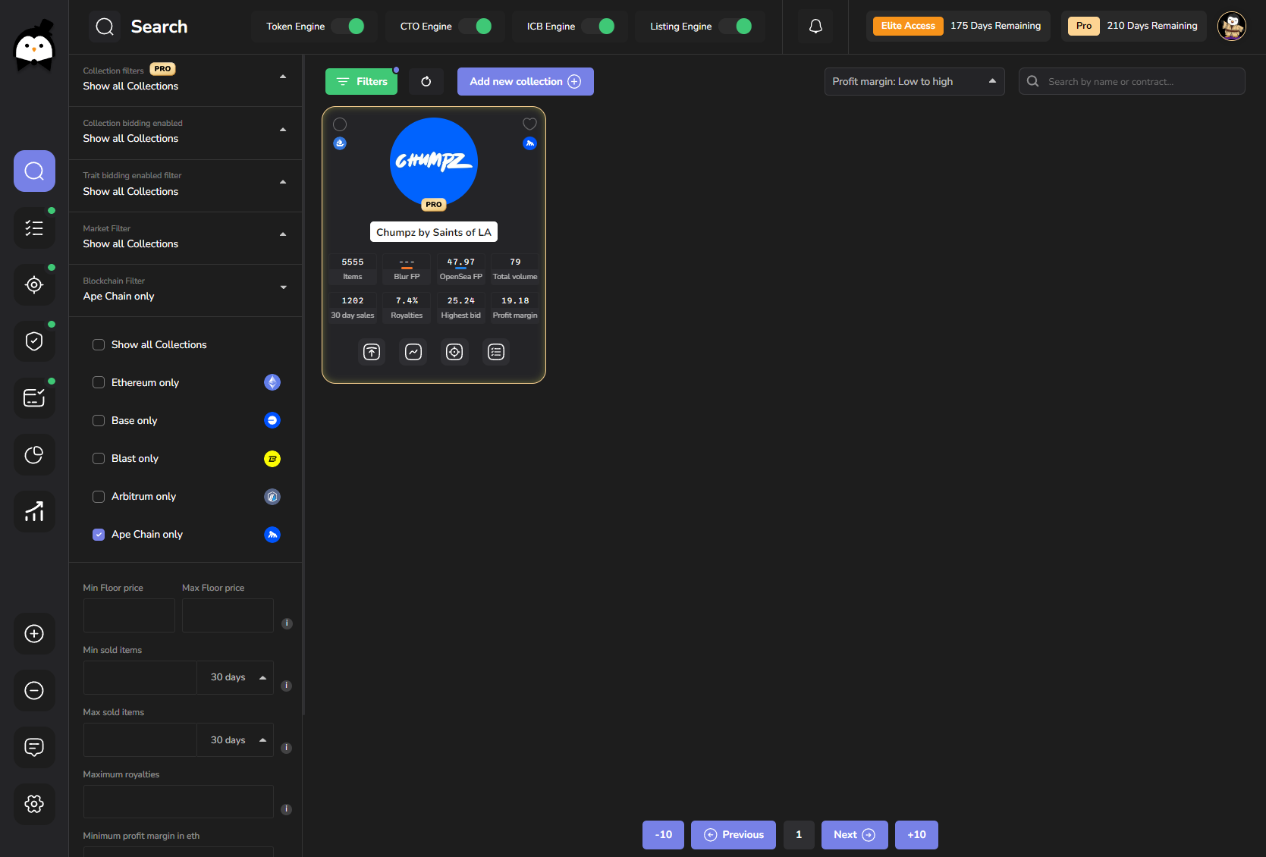Click the Elite Access badge
Image resolution: width=1266 pixels, height=857 pixels.
pos(908,26)
